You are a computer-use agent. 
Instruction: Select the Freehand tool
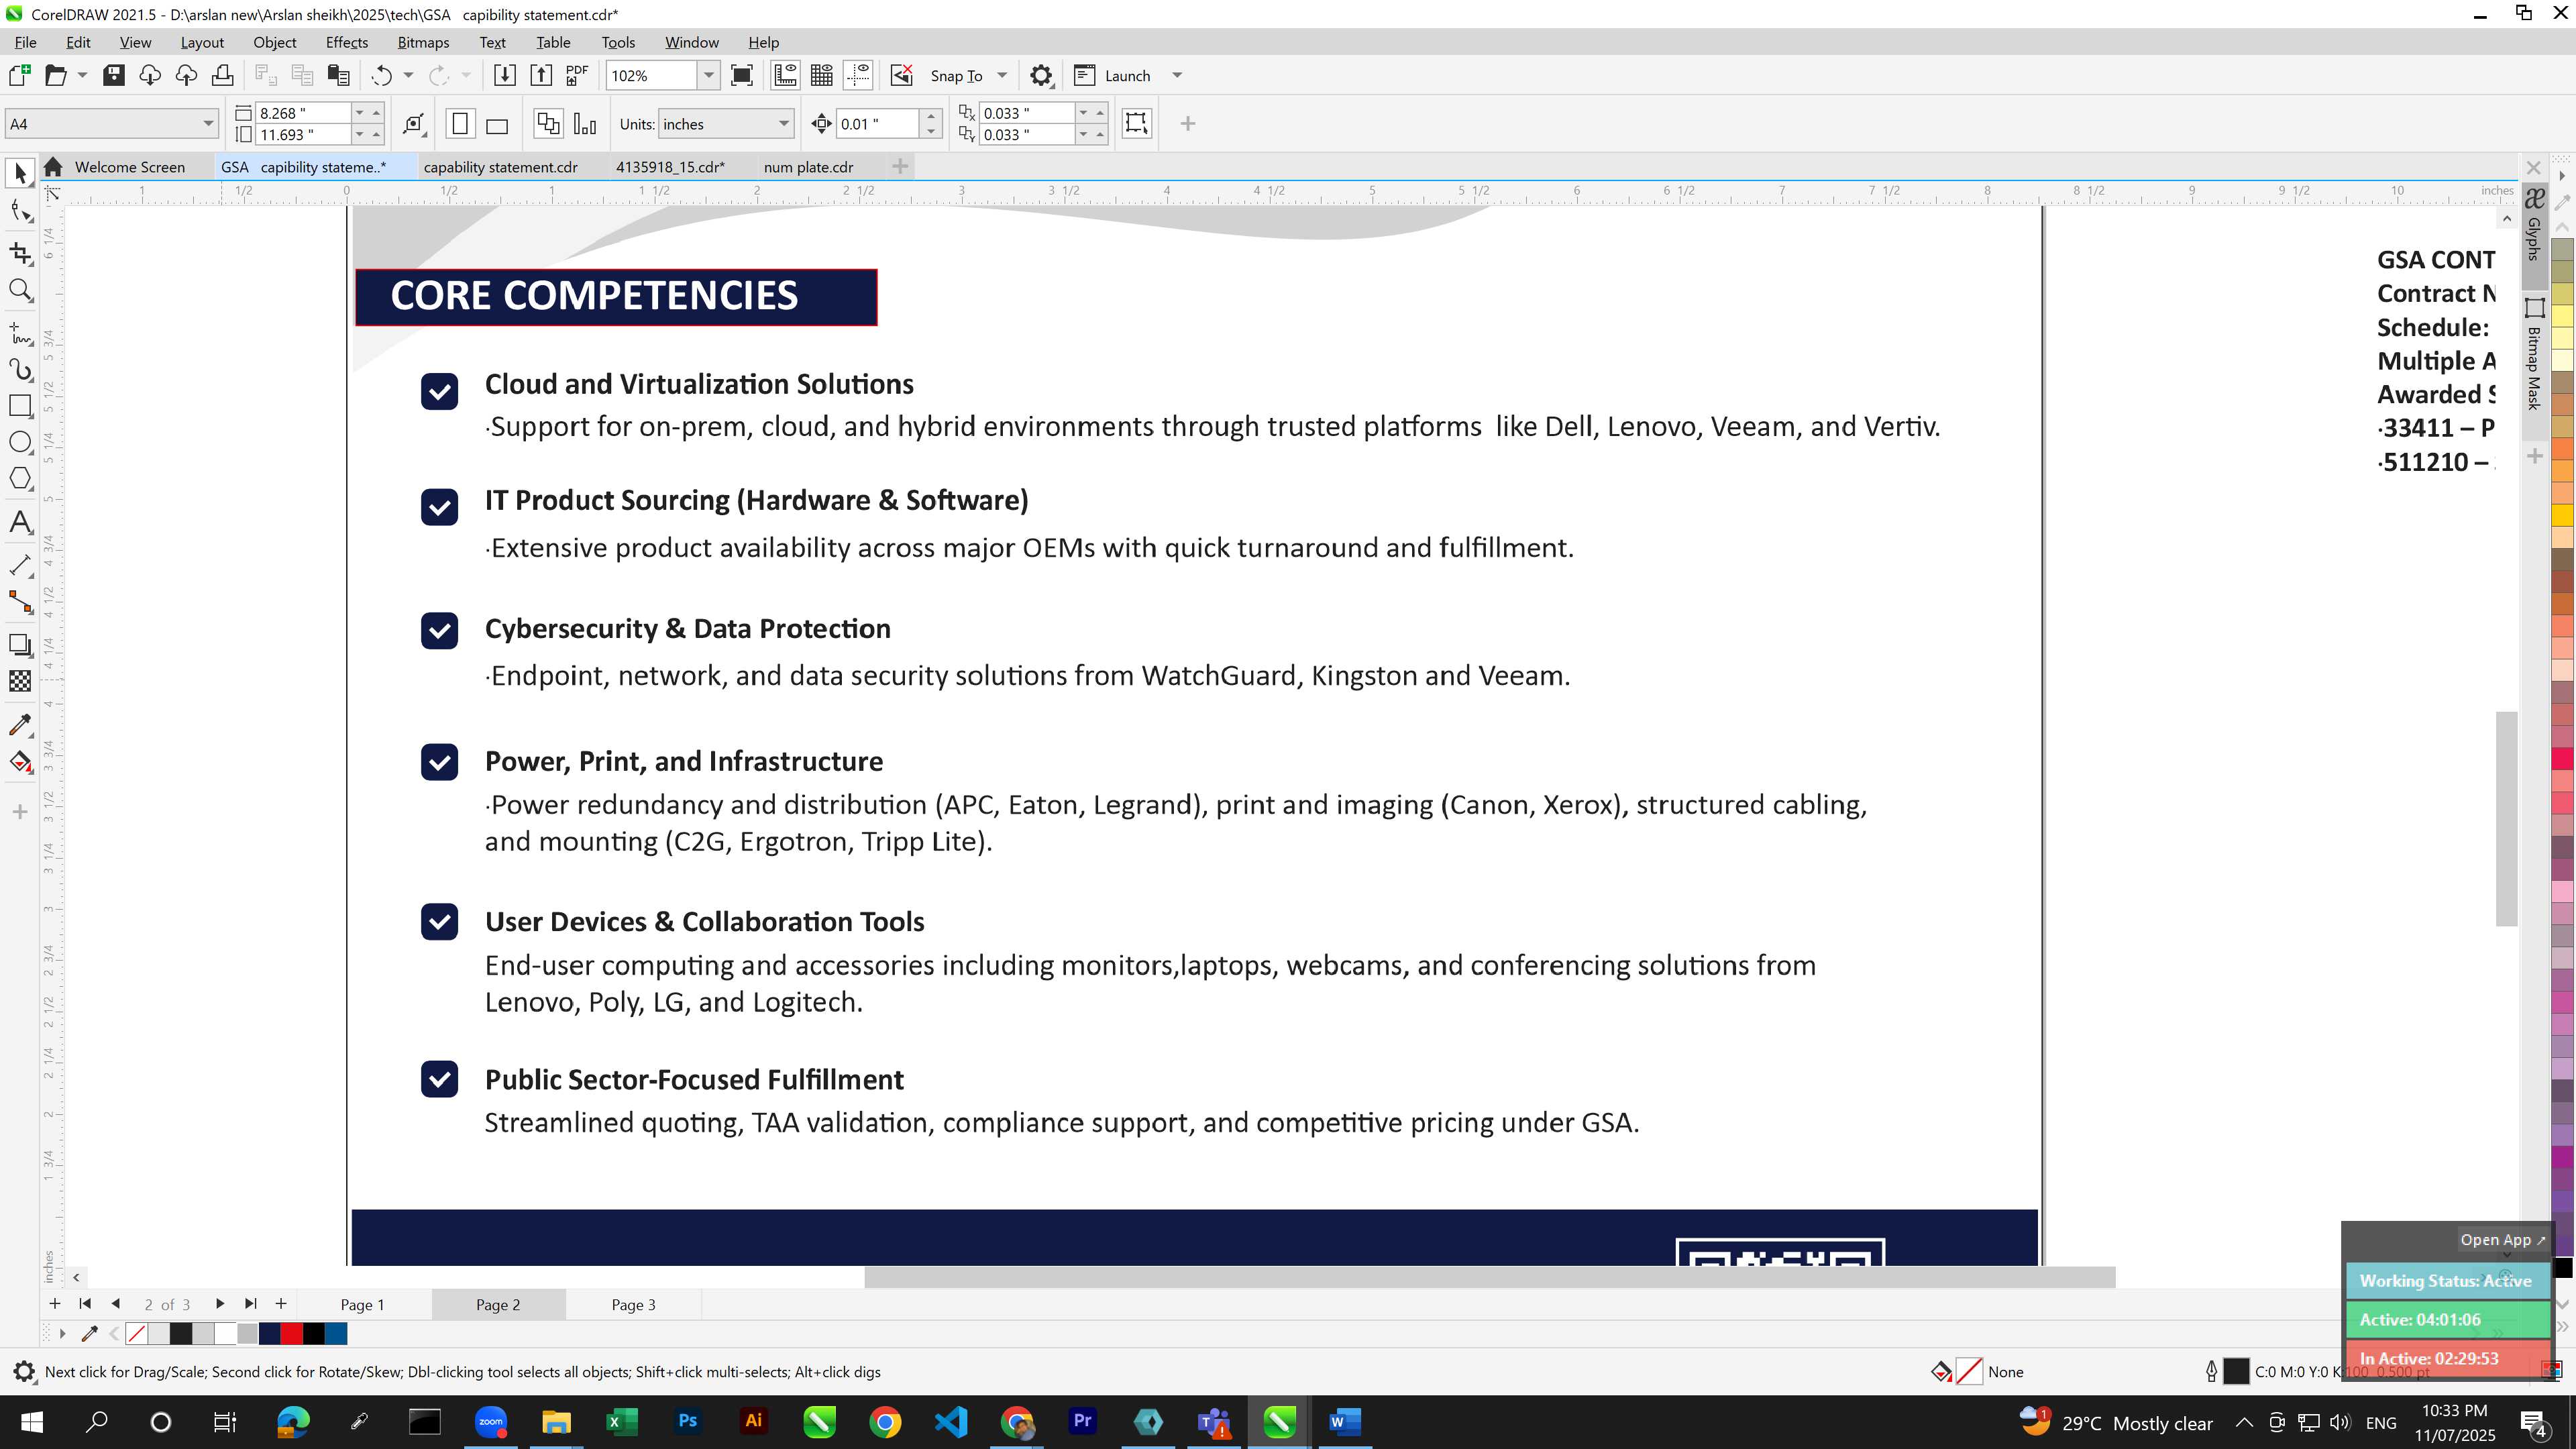click(20, 333)
